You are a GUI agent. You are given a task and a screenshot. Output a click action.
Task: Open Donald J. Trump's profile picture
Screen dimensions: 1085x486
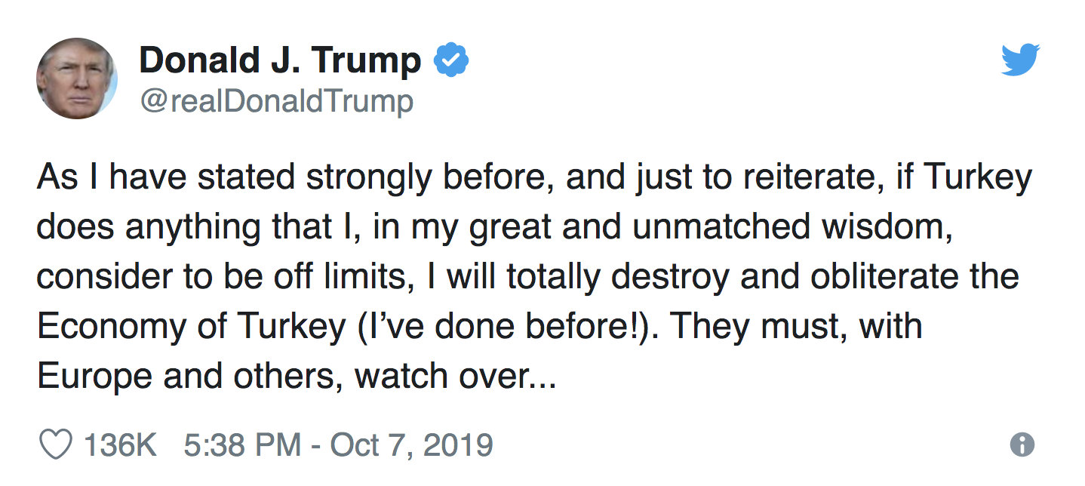[x=76, y=78]
